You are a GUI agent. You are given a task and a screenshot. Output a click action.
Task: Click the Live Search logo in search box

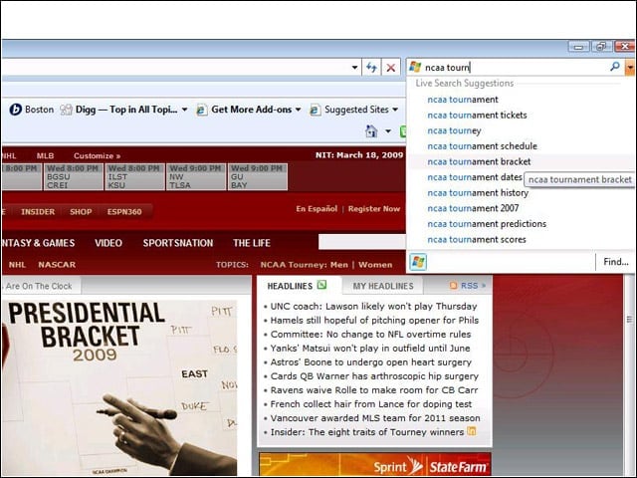pyautogui.click(x=415, y=67)
